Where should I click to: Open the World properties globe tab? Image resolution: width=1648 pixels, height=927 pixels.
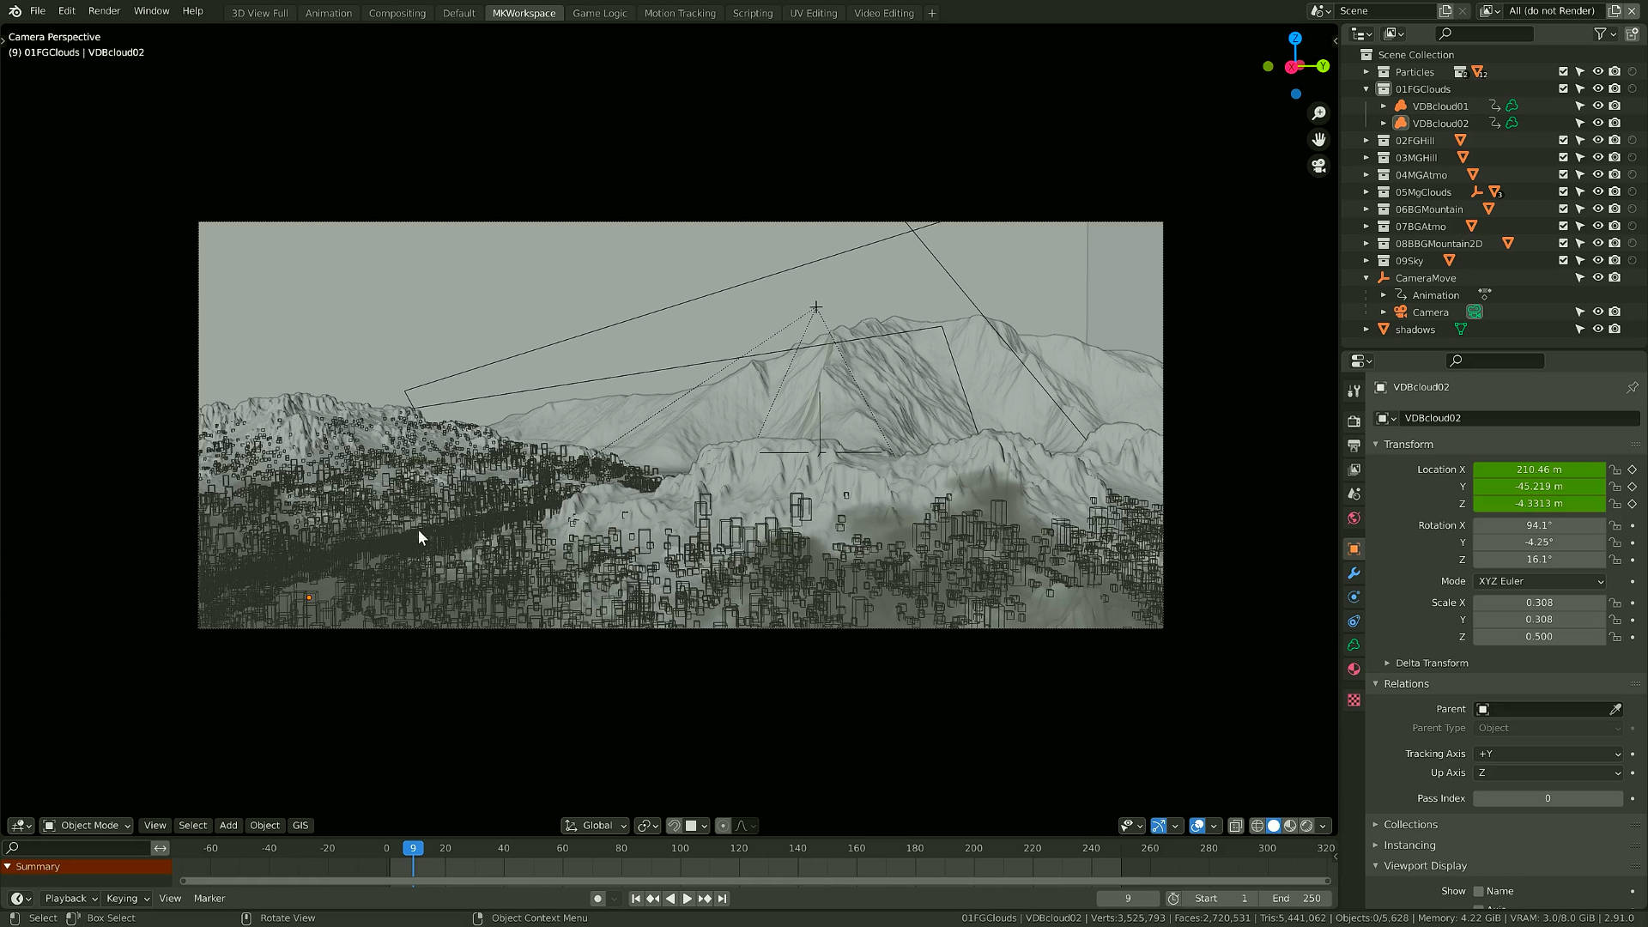click(x=1354, y=518)
